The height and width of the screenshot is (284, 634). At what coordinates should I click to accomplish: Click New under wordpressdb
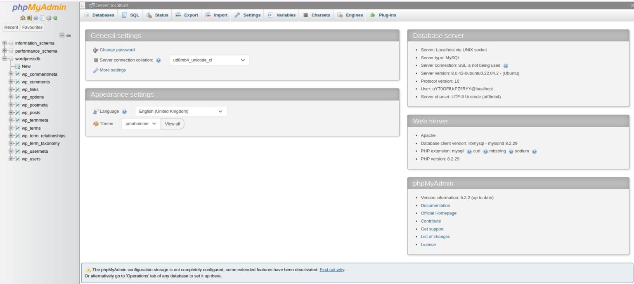(26, 66)
